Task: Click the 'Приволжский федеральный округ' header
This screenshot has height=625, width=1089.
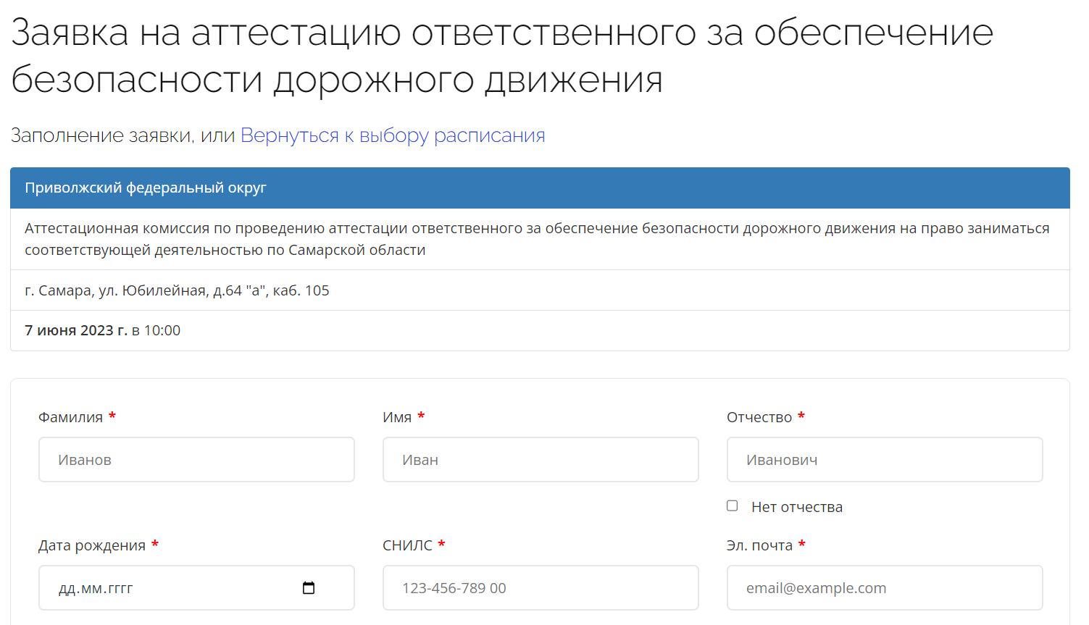Action: (540, 188)
